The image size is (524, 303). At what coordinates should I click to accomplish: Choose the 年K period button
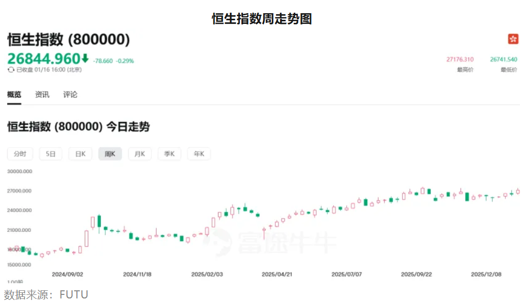tap(199, 154)
